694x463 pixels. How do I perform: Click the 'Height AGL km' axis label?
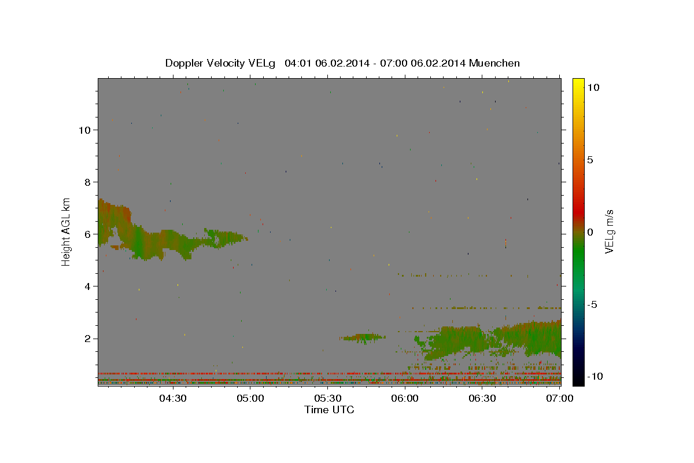point(67,232)
